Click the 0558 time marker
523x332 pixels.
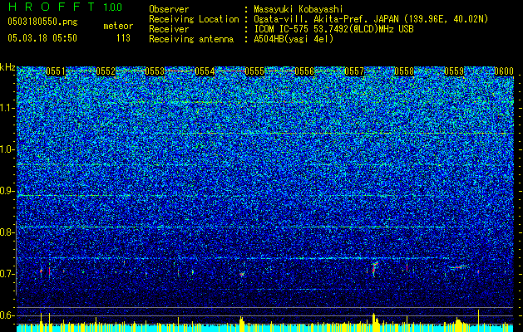pyautogui.click(x=404, y=71)
